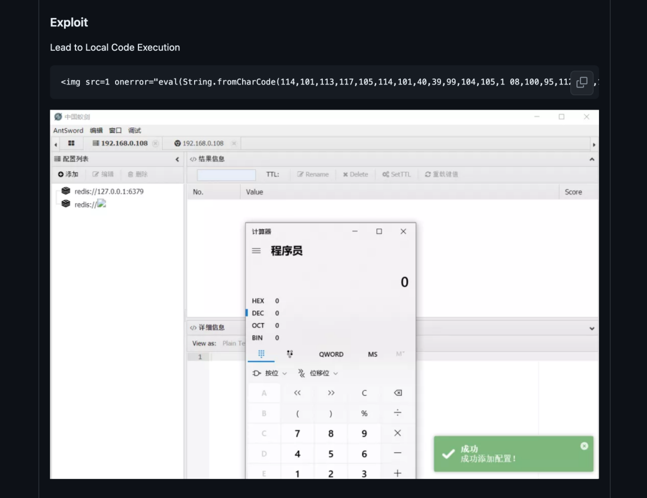The image size is (647, 498).
Task: Open the AntSword menu
Action: (68, 130)
